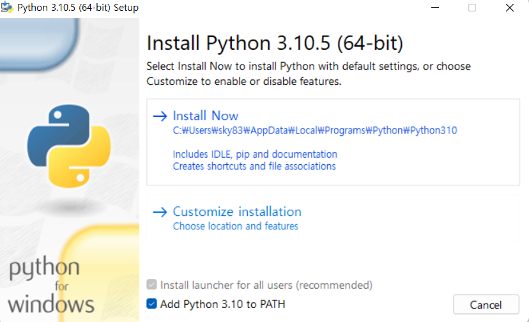Uncheck Add Python 3.10 to PATH
This screenshot has height=322, width=529.
click(x=152, y=303)
